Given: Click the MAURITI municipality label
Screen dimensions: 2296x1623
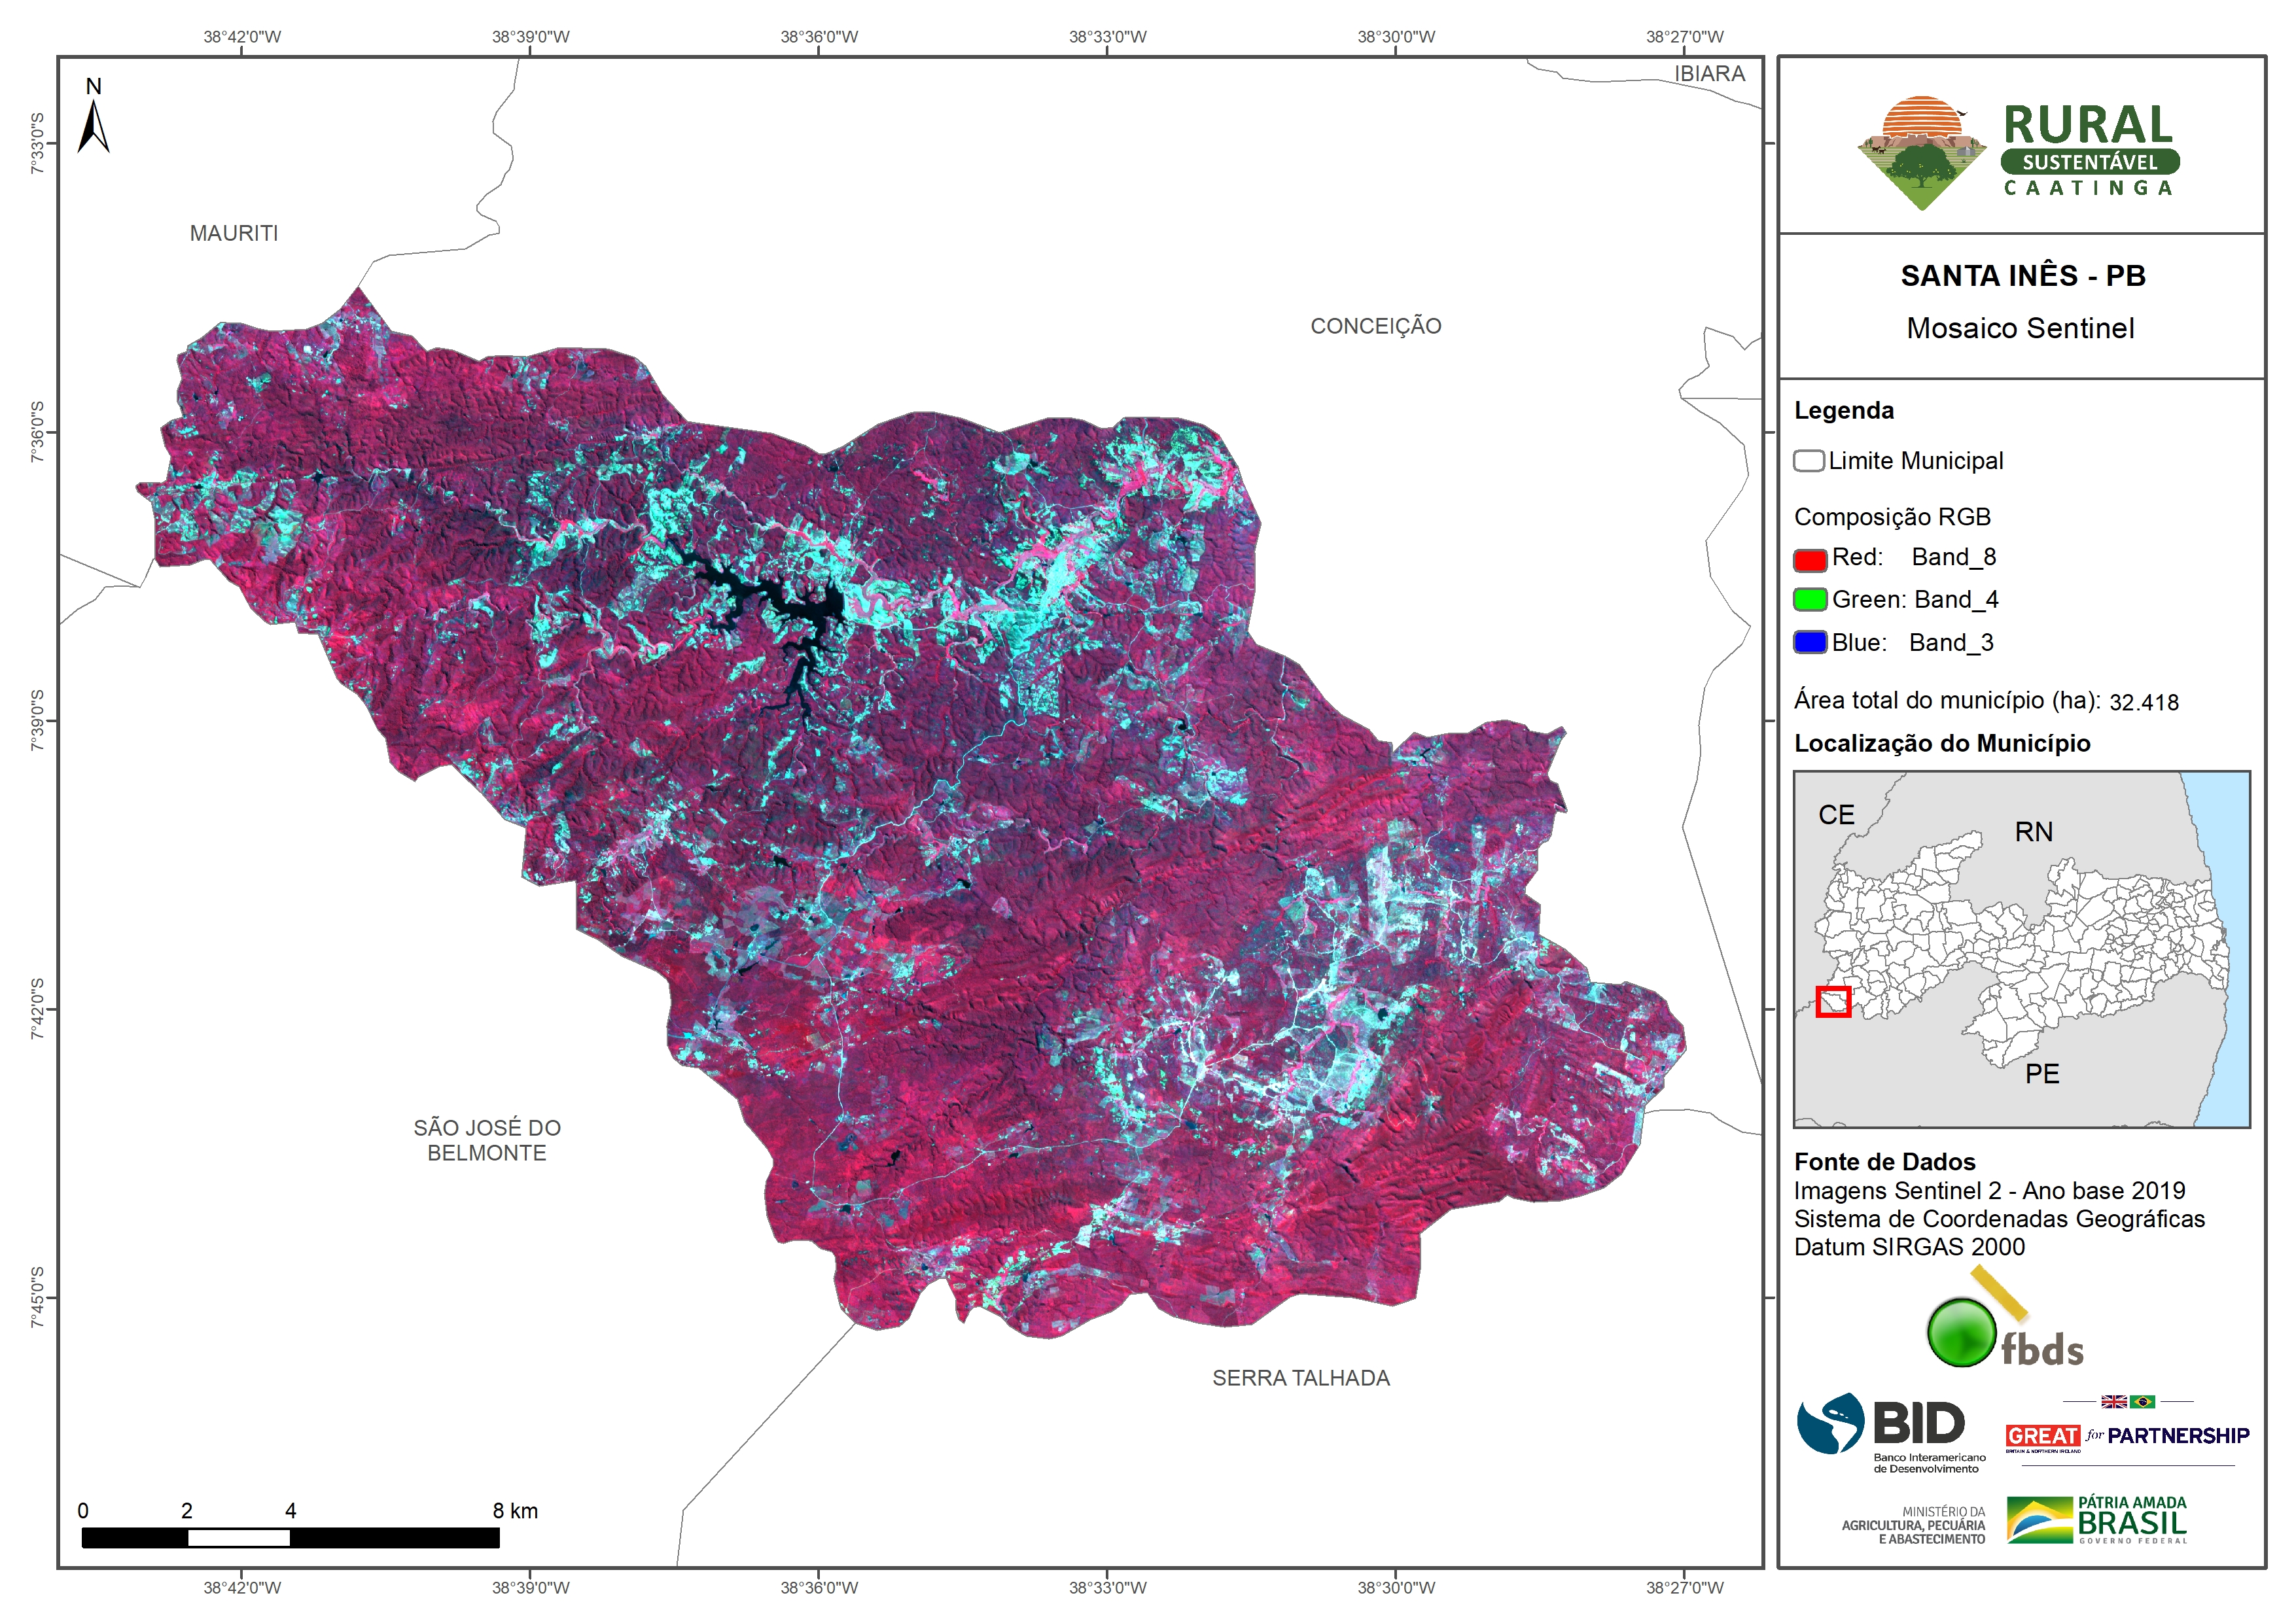Looking at the screenshot, I should pyautogui.click(x=234, y=233).
